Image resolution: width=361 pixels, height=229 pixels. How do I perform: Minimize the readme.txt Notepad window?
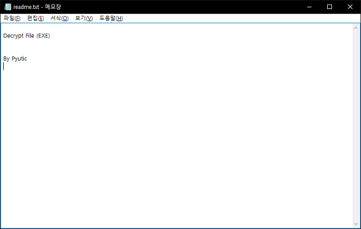(x=309, y=7)
